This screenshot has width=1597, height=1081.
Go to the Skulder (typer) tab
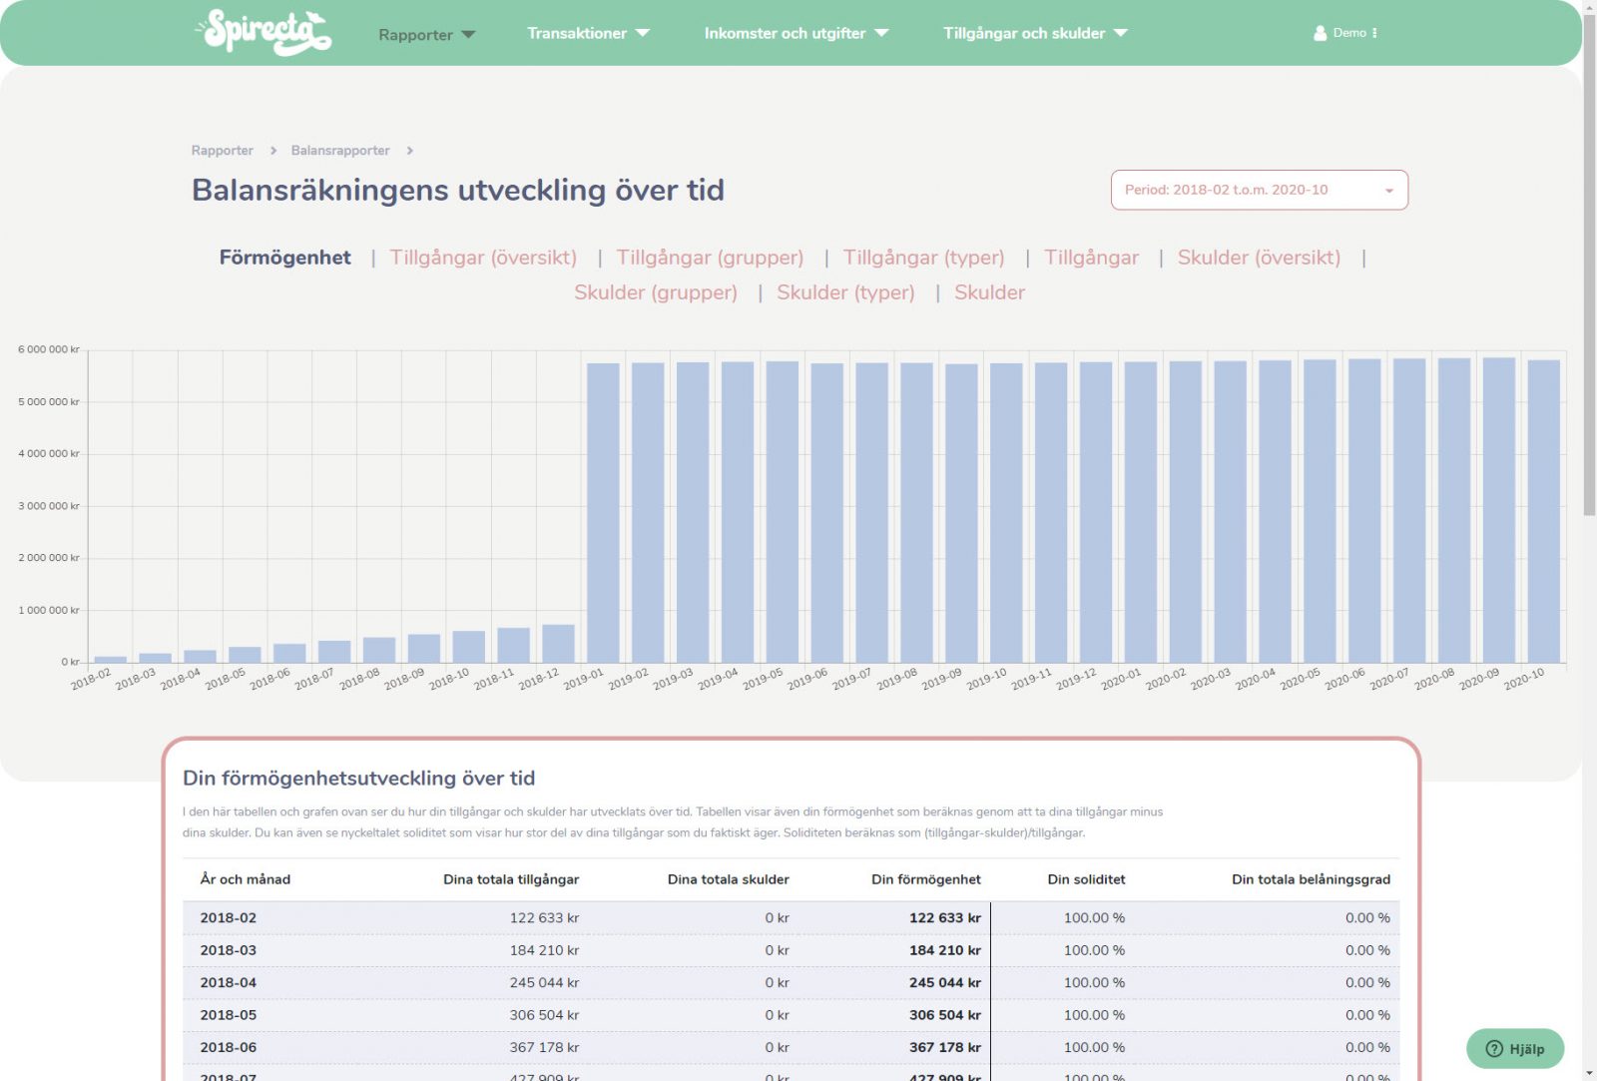click(x=845, y=292)
